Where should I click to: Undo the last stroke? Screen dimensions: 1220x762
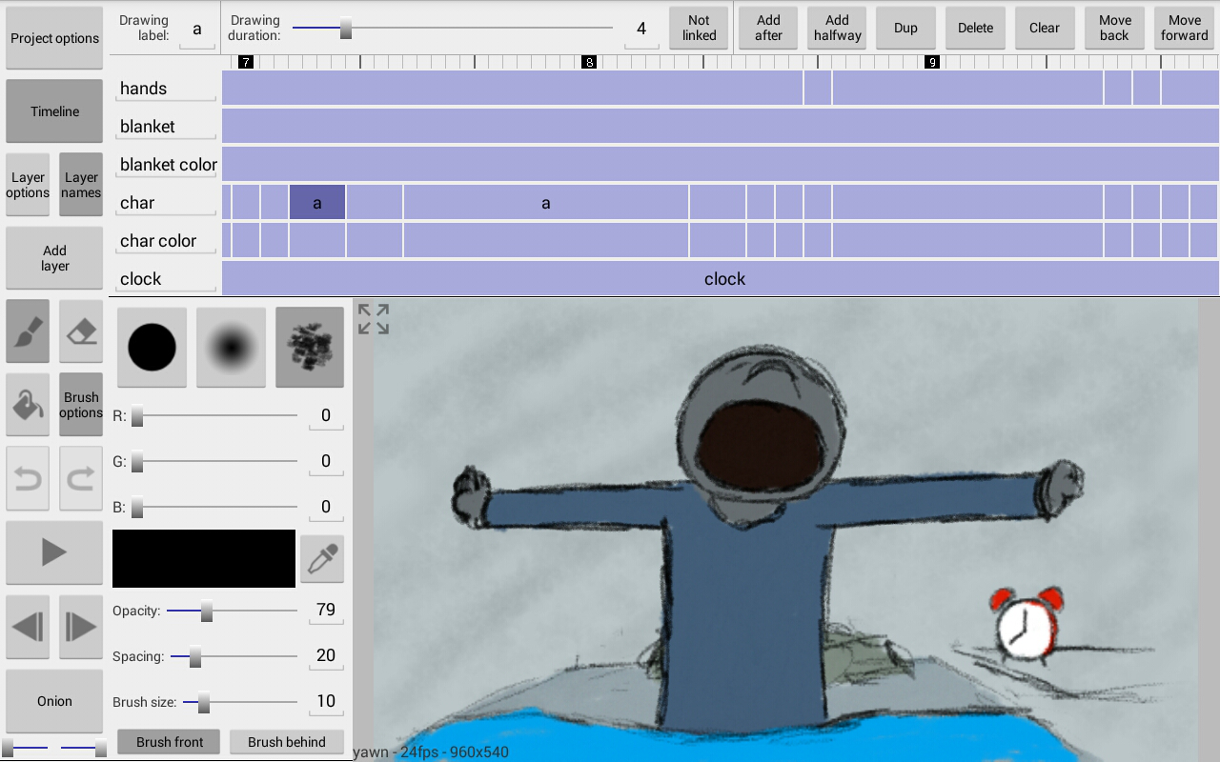click(27, 477)
